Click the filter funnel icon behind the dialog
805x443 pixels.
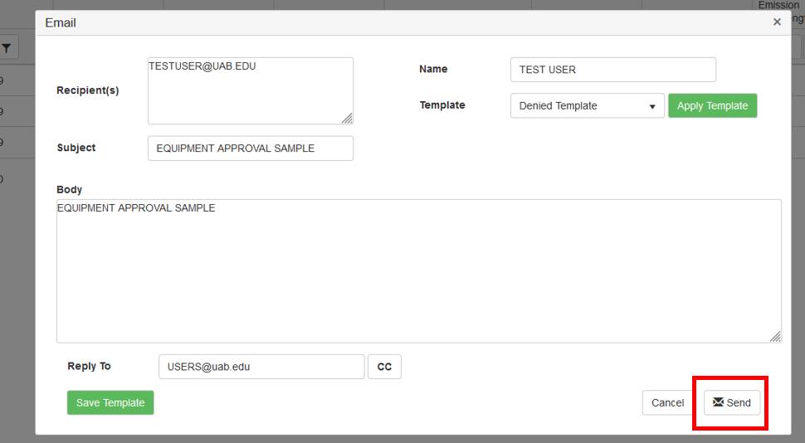click(7, 49)
